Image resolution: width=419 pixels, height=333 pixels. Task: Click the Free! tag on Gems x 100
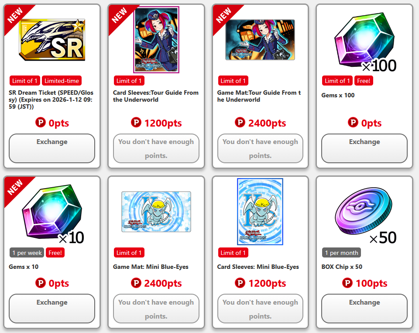[364, 81]
